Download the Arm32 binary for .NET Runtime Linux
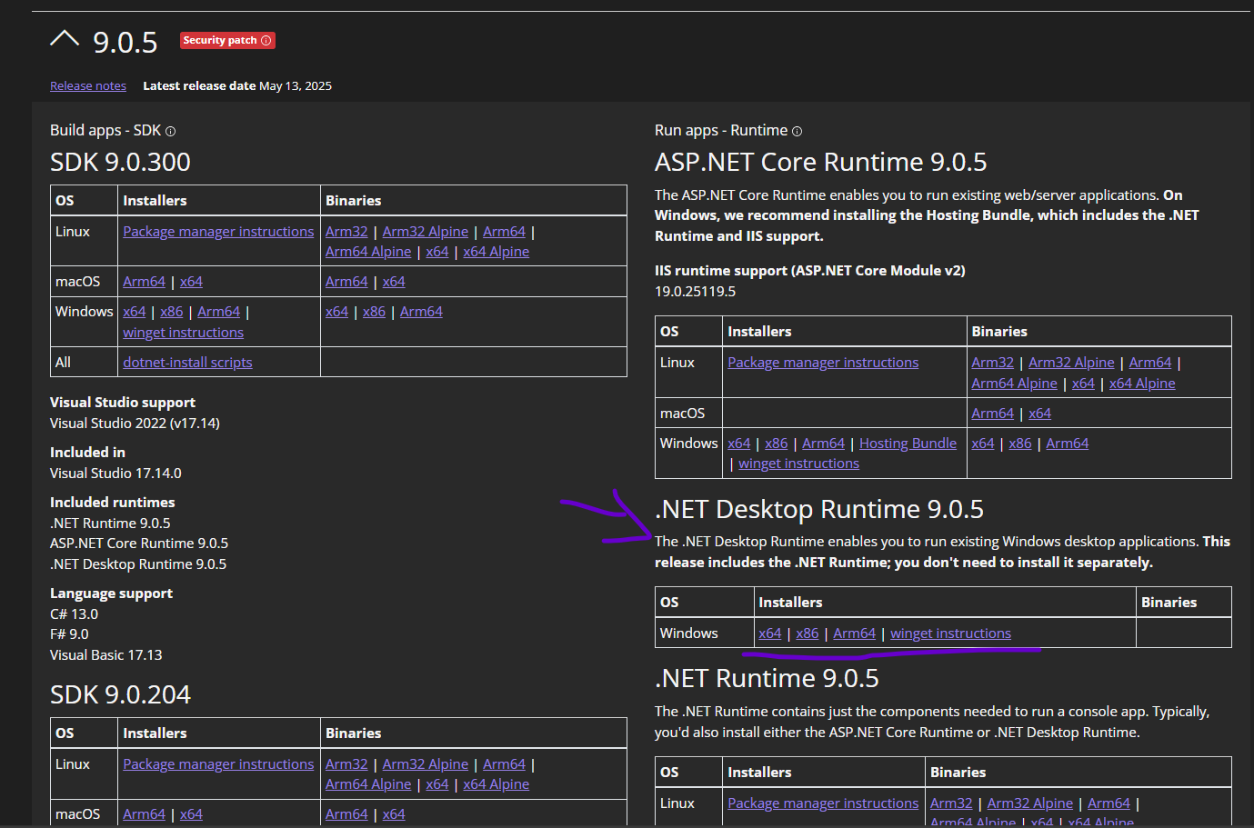The height and width of the screenshot is (828, 1254). [950, 803]
